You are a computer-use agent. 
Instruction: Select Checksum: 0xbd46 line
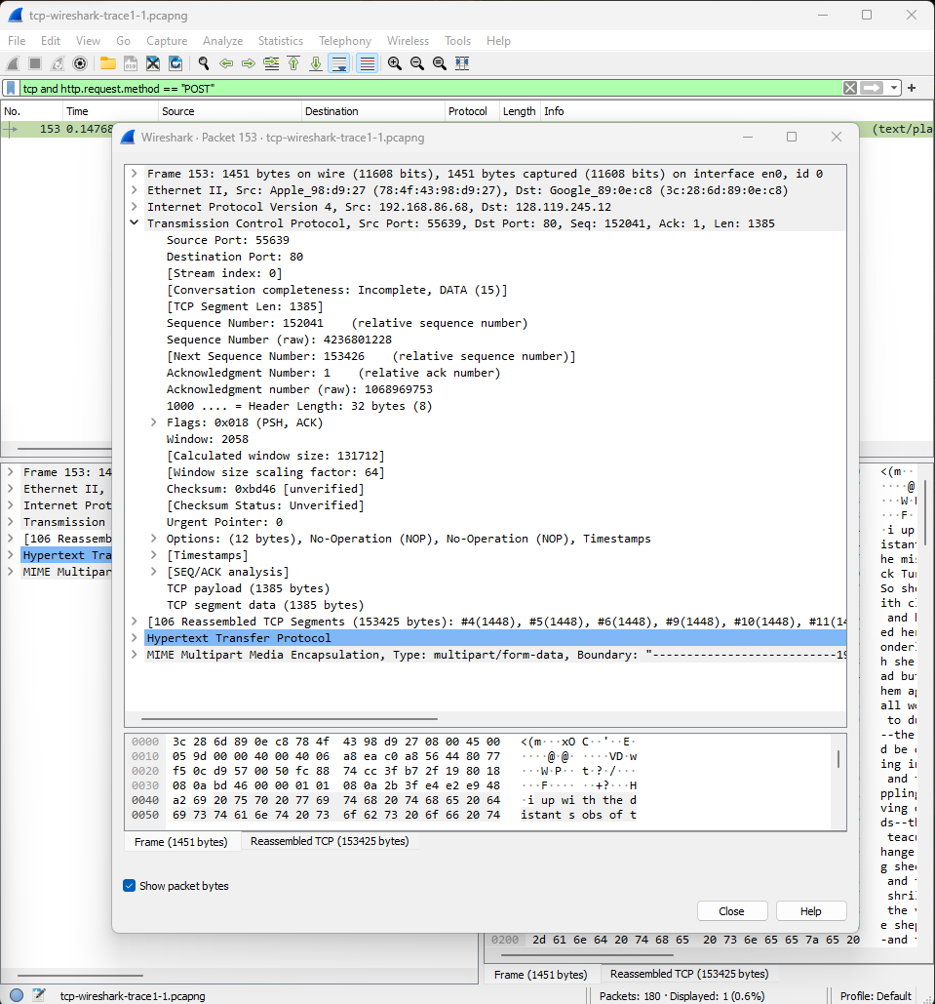coord(265,489)
